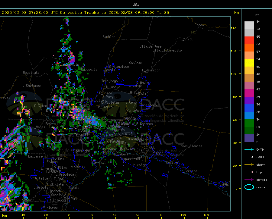
Task: Click the gray 70 dBZ color swatch
Action: pyautogui.click(x=249, y=33)
